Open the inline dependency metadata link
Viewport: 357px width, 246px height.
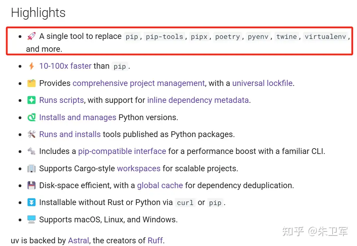point(198,100)
